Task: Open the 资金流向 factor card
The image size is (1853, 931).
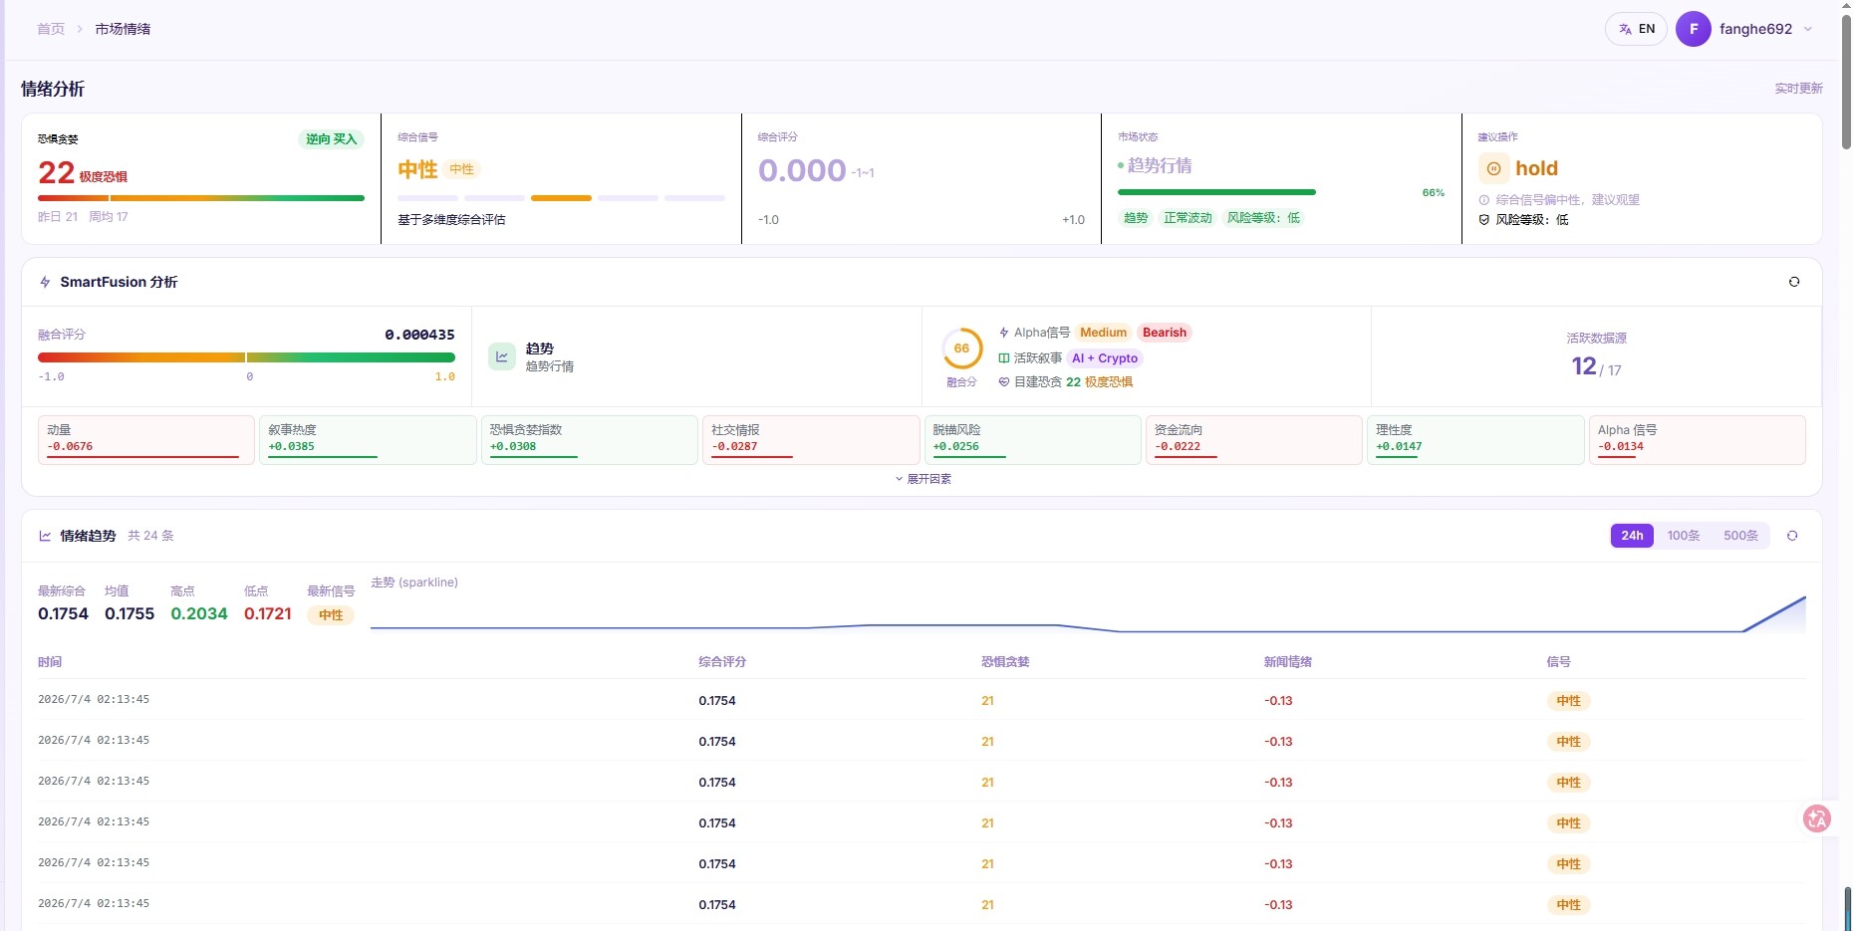Action: pos(1254,440)
